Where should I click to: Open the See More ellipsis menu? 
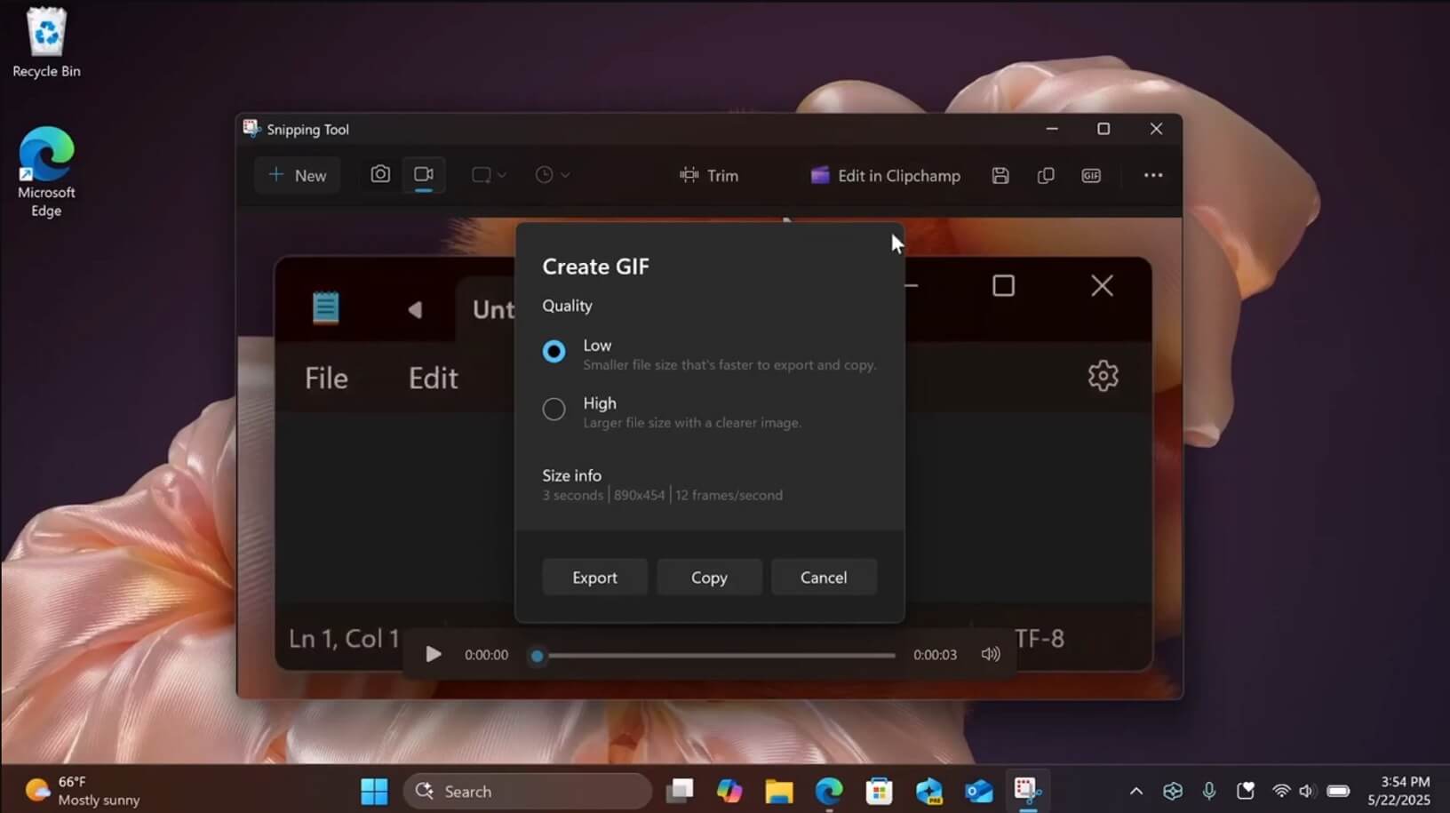click(1152, 175)
